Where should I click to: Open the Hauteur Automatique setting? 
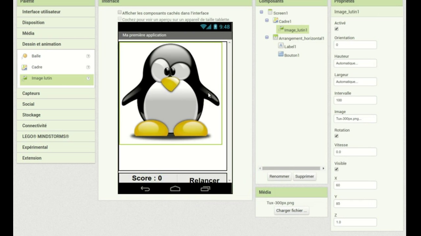[x=356, y=63]
